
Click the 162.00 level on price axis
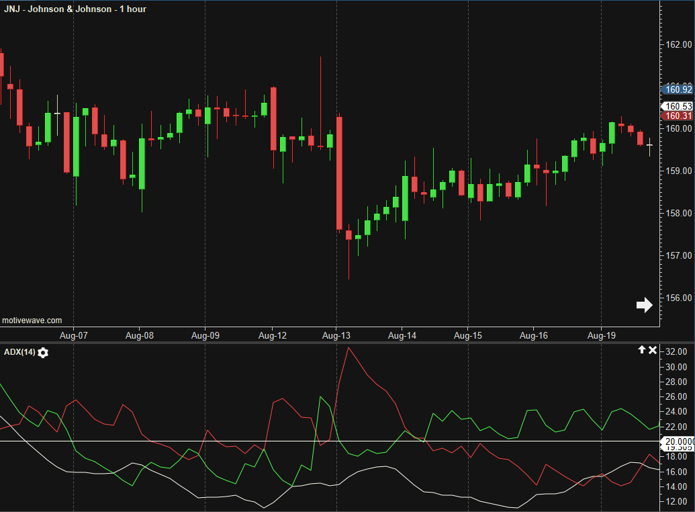click(678, 44)
